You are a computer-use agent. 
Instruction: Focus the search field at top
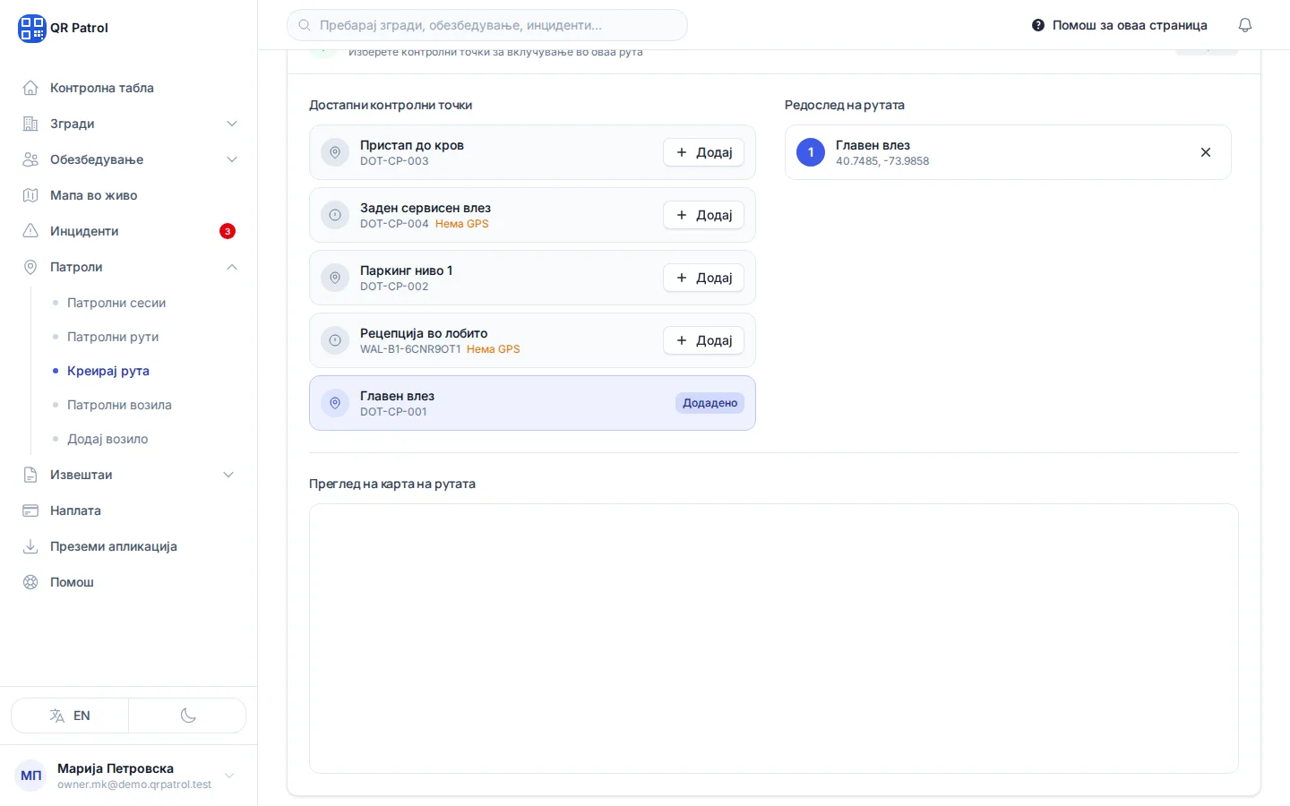(x=487, y=25)
